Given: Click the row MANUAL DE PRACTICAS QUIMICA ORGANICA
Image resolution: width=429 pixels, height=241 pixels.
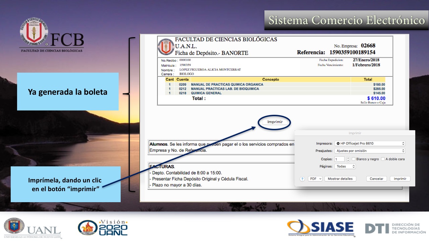Looking at the screenshot, I should click(275, 85).
